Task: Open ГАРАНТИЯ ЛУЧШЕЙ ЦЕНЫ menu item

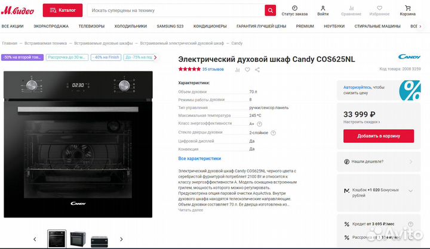Action: tap(262, 26)
